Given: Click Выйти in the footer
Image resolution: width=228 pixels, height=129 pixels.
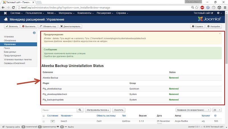Looking at the screenshot, I should pos(70,127).
